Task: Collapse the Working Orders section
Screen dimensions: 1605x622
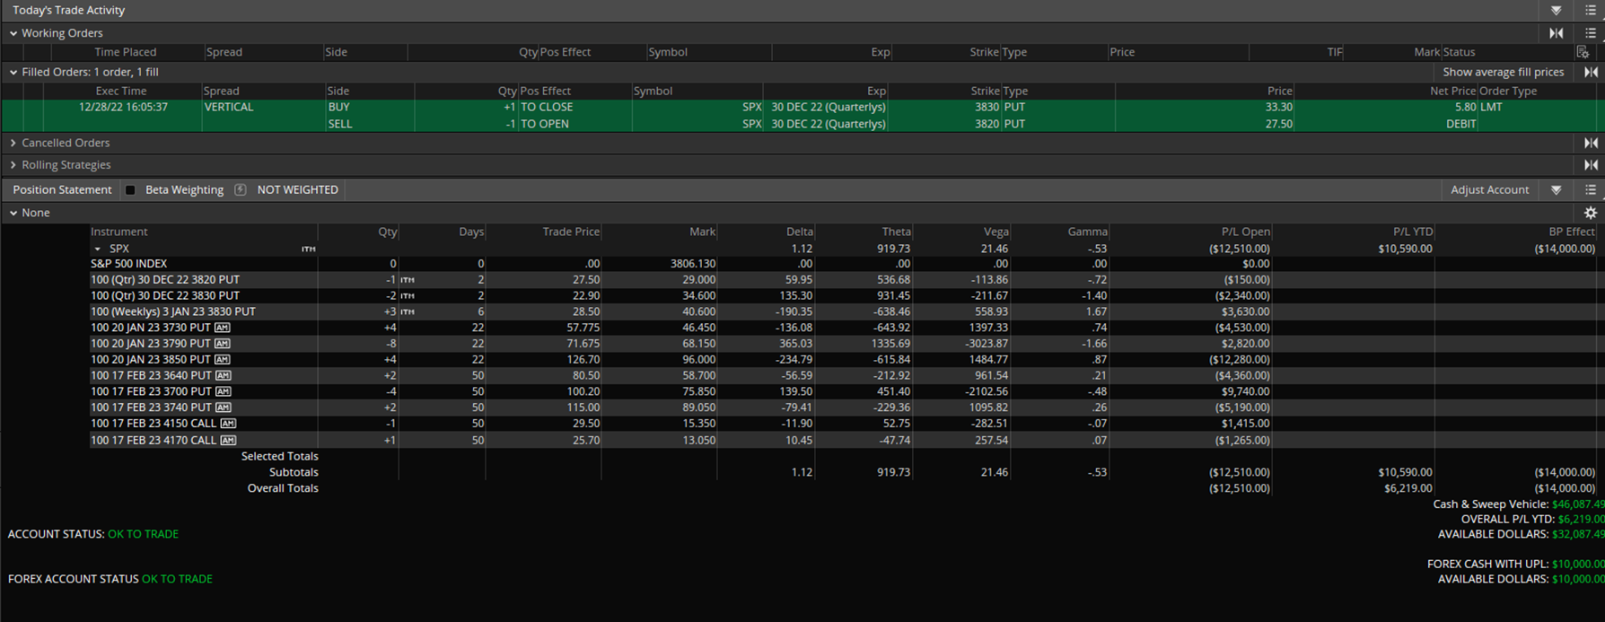Action: pyautogui.click(x=13, y=33)
